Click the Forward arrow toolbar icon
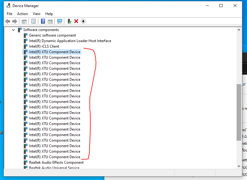This screenshot has width=247, height=180. pyautogui.click(x=15, y=21)
